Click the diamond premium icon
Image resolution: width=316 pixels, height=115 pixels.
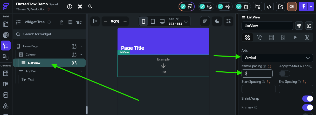pos(299,26)
